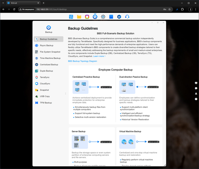Click the Server Backup servers illustration
The width and height of the screenshot is (199, 169).
pos(80,142)
